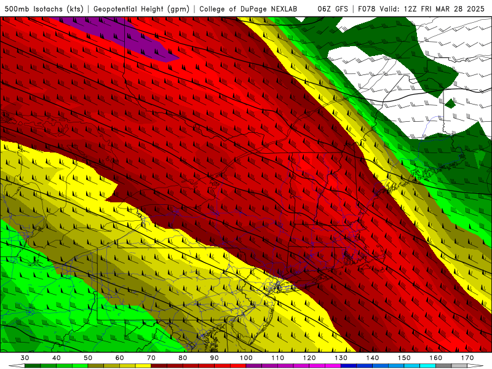The width and height of the screenshot is (492, 369).
Task: Click the small isolated green patch on the map
Action: click(450, 103)
